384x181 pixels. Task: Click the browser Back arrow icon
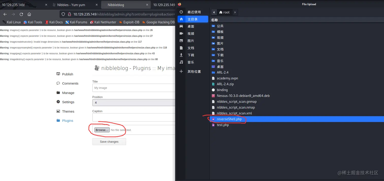coord(5,14)
